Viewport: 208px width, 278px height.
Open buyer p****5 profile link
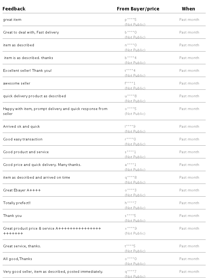pyautogui.click(x=131, y=20)
